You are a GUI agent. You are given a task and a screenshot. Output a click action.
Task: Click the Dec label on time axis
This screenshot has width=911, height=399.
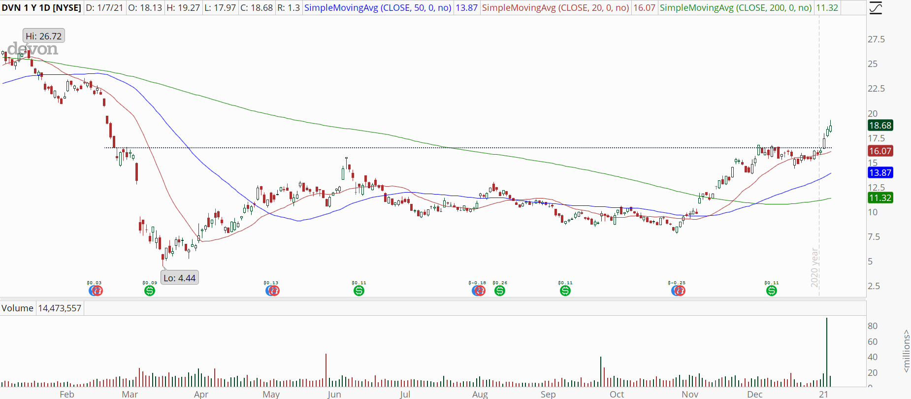pyautogui.click(x=754, y=394)
